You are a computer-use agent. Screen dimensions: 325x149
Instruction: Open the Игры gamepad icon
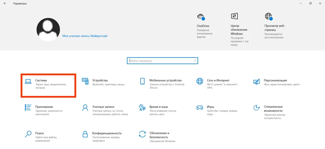point(200,108)
